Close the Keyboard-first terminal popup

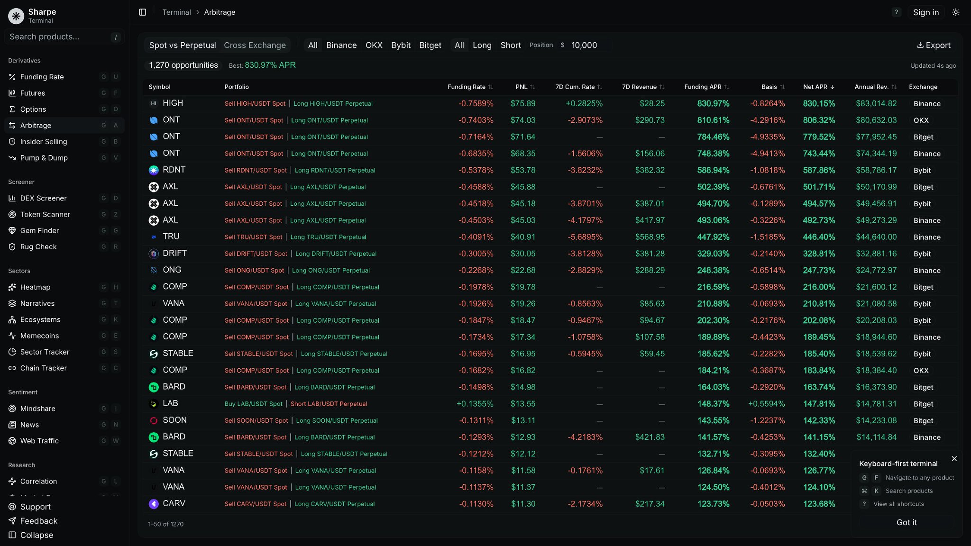point(954,459)
